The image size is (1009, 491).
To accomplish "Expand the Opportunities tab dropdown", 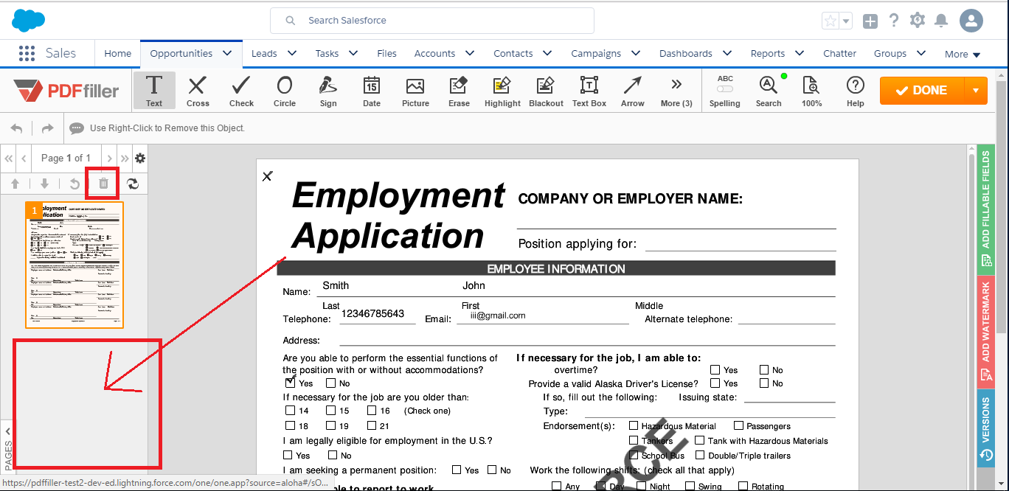I will pos(227,53).
